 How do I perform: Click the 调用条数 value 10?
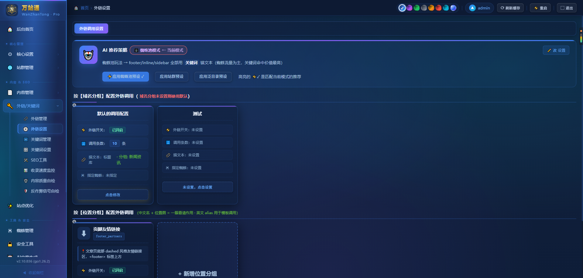coord(115,143)
